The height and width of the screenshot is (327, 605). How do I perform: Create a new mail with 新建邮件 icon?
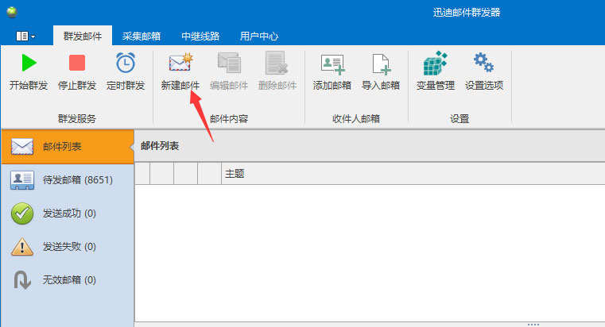pos(180,63)
